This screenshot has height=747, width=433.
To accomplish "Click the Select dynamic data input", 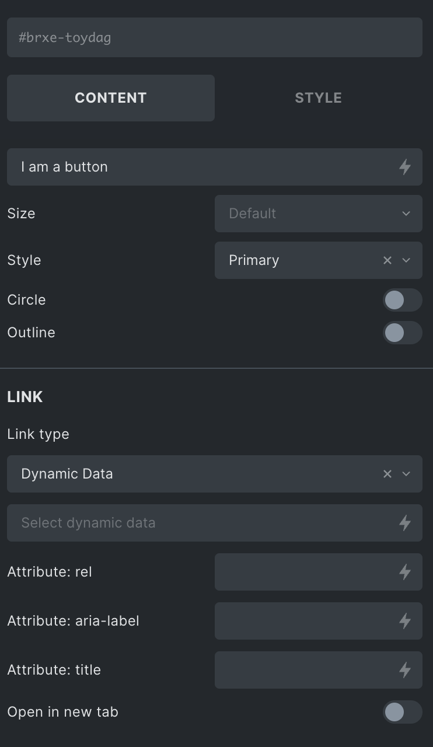I will click(202, 523).
